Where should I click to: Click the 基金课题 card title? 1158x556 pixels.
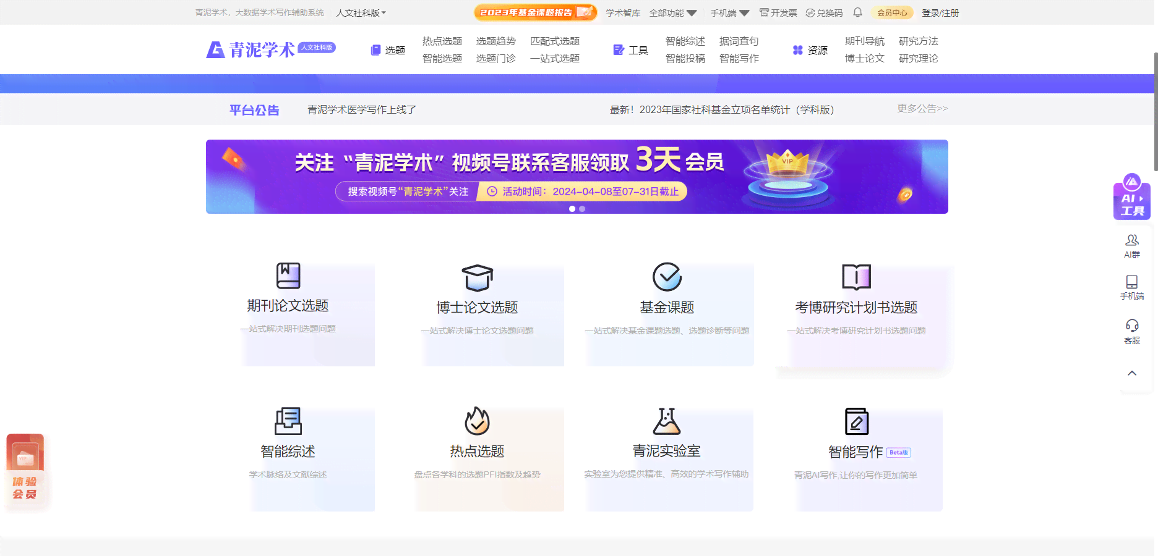coord(667,308)
